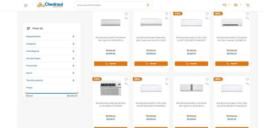Add second Continental Mini Split ($3,129.00) to list icon

point(207,84)
